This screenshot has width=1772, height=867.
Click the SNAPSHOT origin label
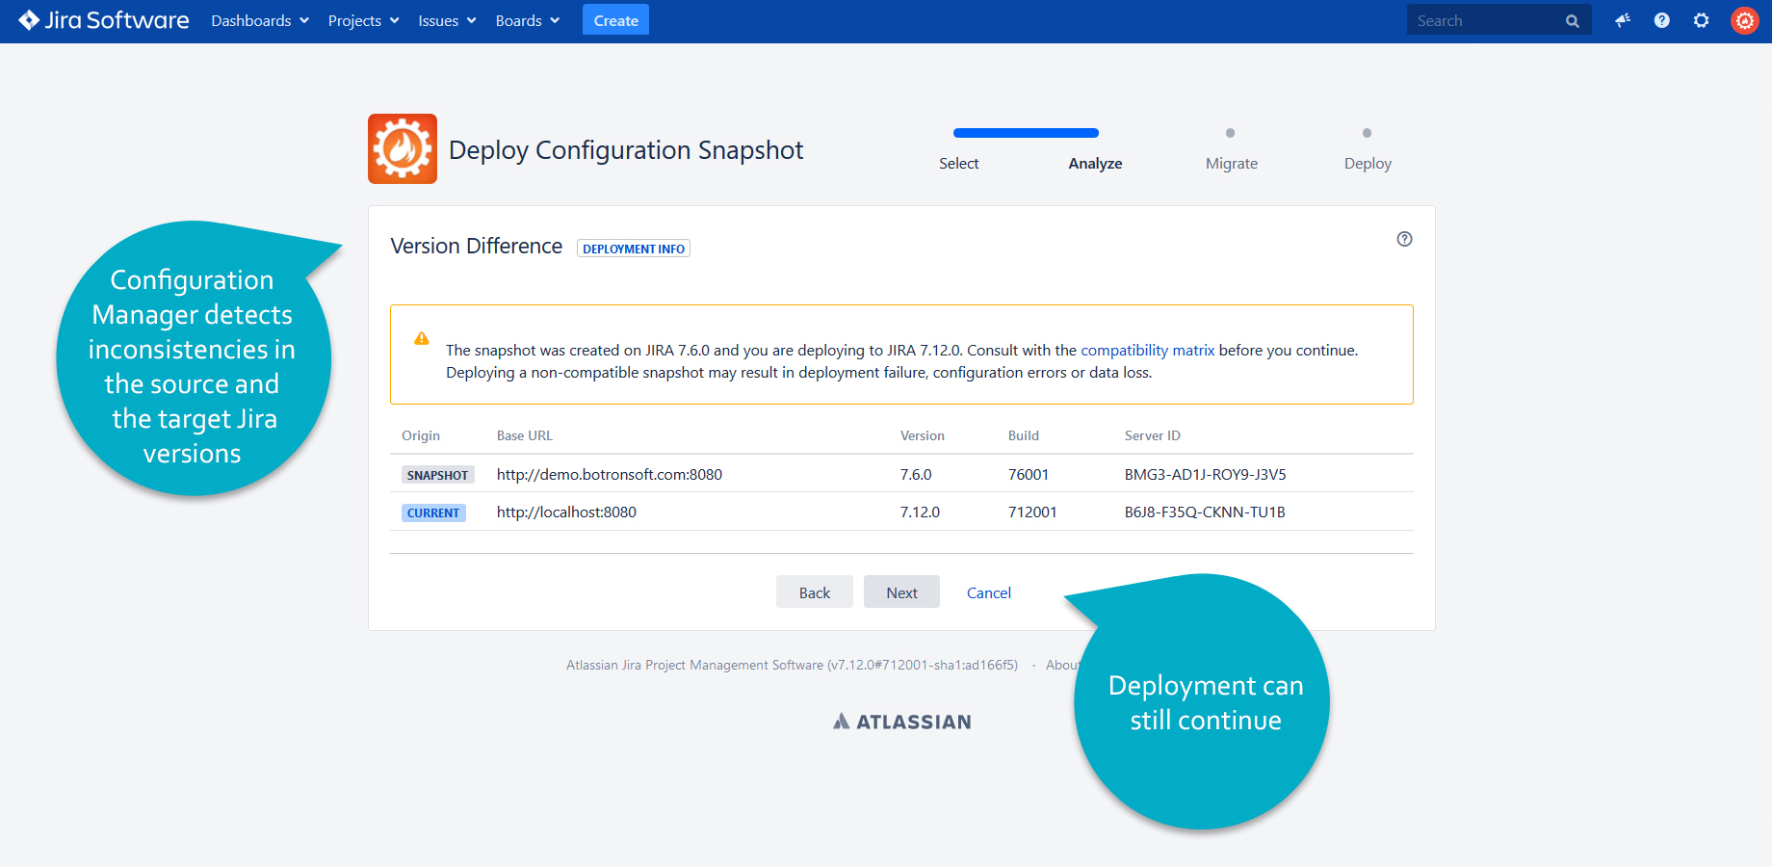(x=438, y=475)
